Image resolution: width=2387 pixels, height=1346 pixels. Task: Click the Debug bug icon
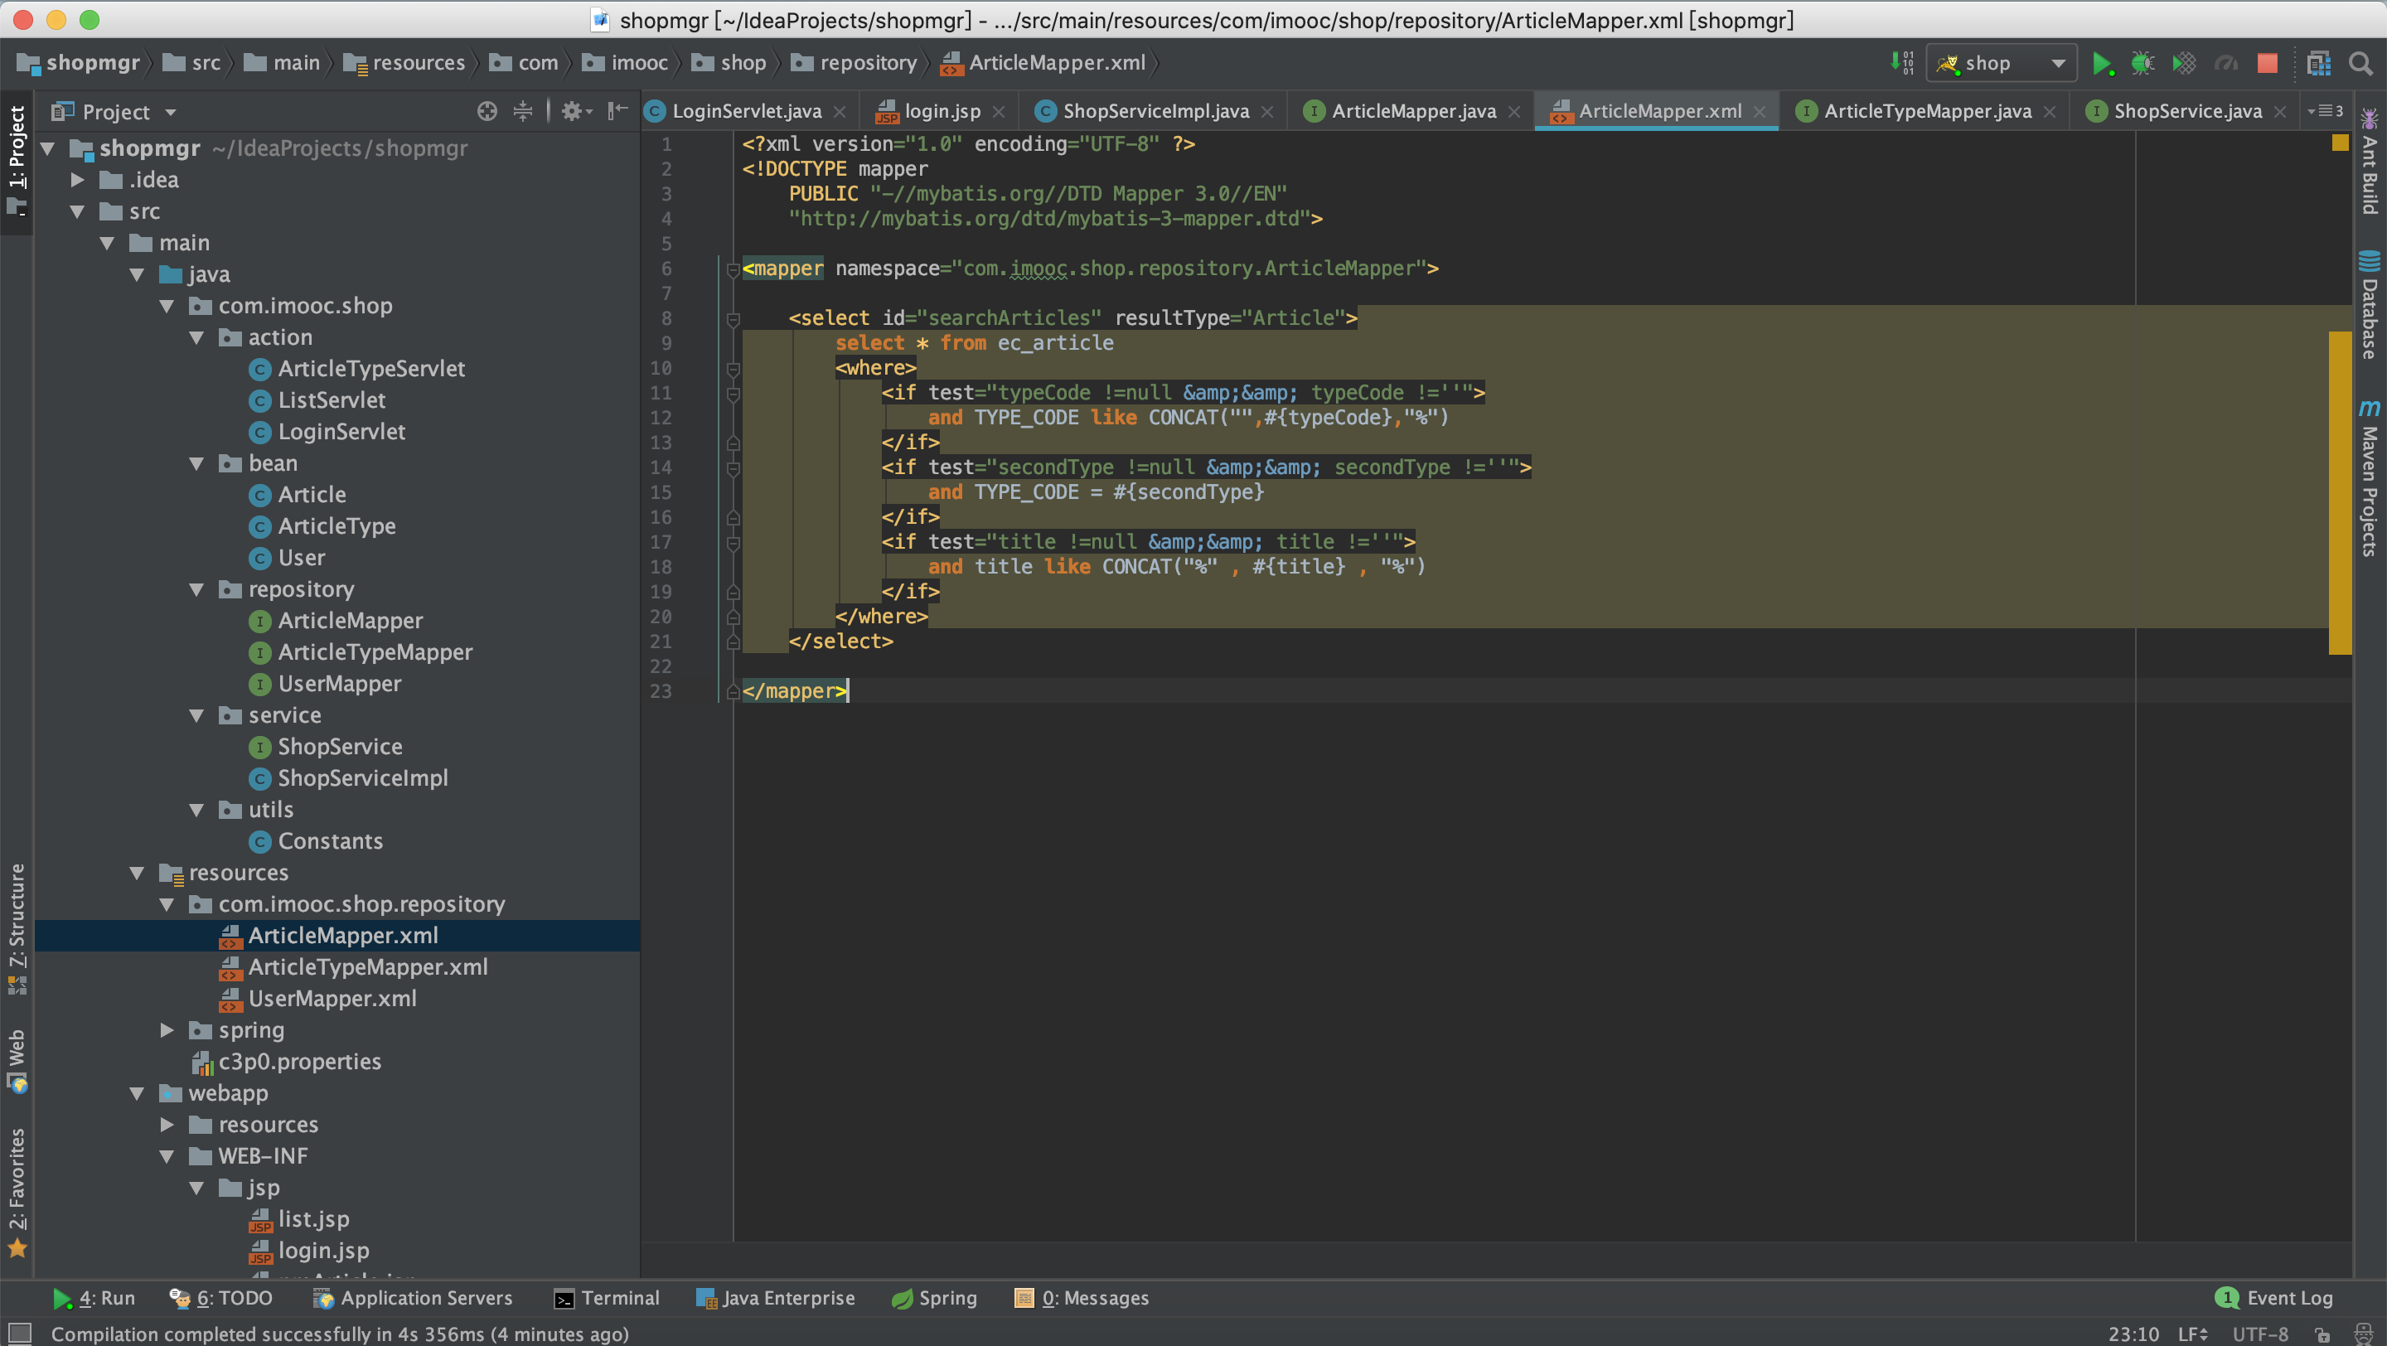pyautogui.click(x=2142, y=63)
